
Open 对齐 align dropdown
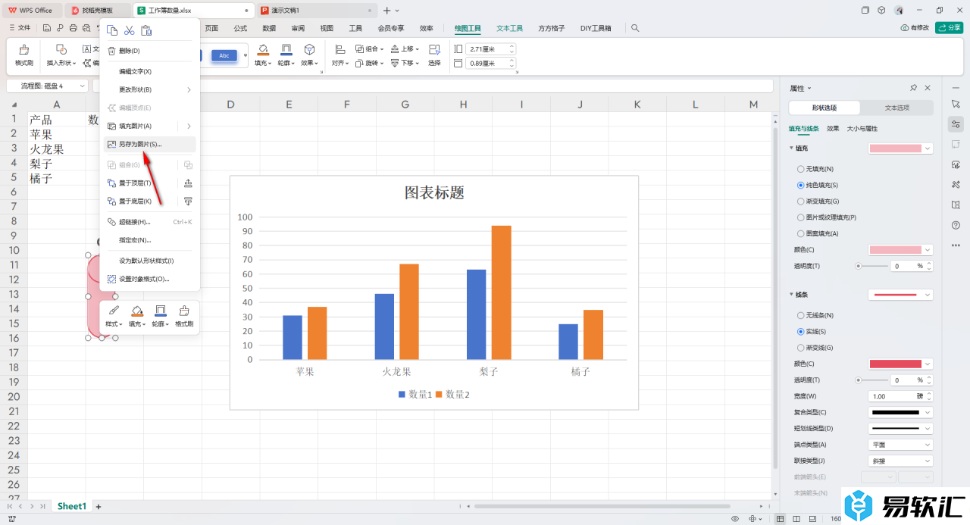click(339, 55)
